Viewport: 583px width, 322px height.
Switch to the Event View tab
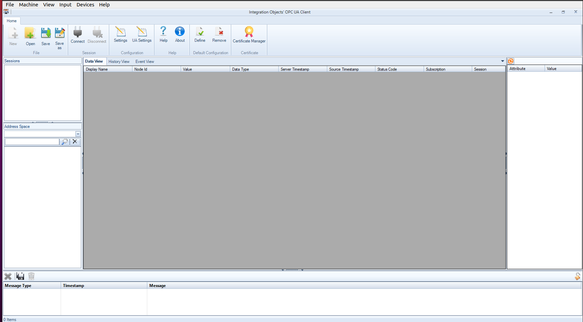[145, 62]
